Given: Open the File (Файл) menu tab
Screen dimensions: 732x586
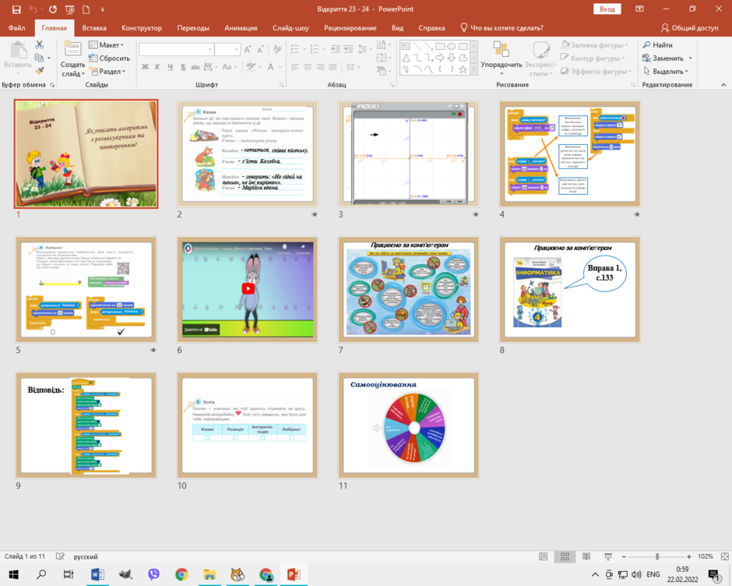Looking at the screenshot, I should pyautogui.click(x=17, y=28).
